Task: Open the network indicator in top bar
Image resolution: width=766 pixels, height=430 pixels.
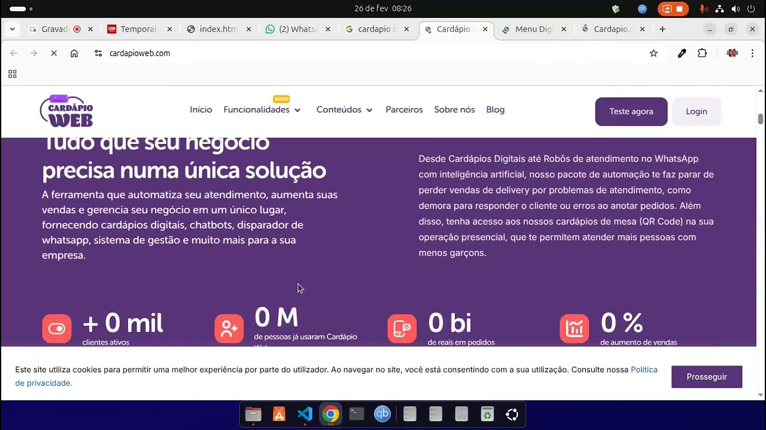Action: [719, 9]
